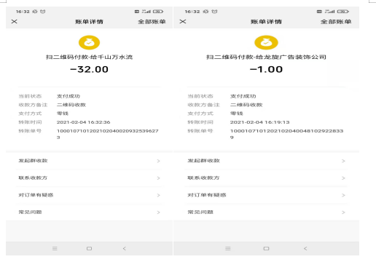Close the left bill detail with X

15,22
